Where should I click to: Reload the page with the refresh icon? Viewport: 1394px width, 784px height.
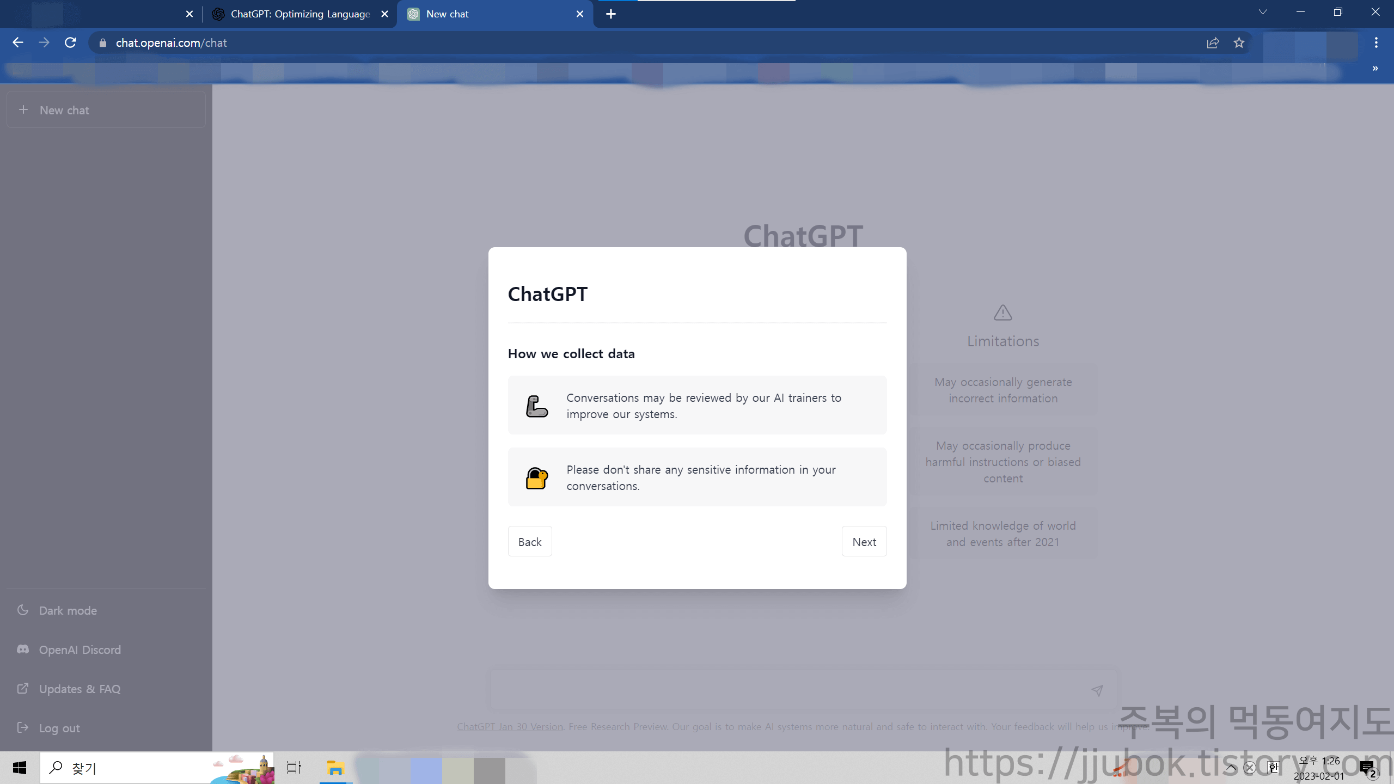[x=70, y=42]
